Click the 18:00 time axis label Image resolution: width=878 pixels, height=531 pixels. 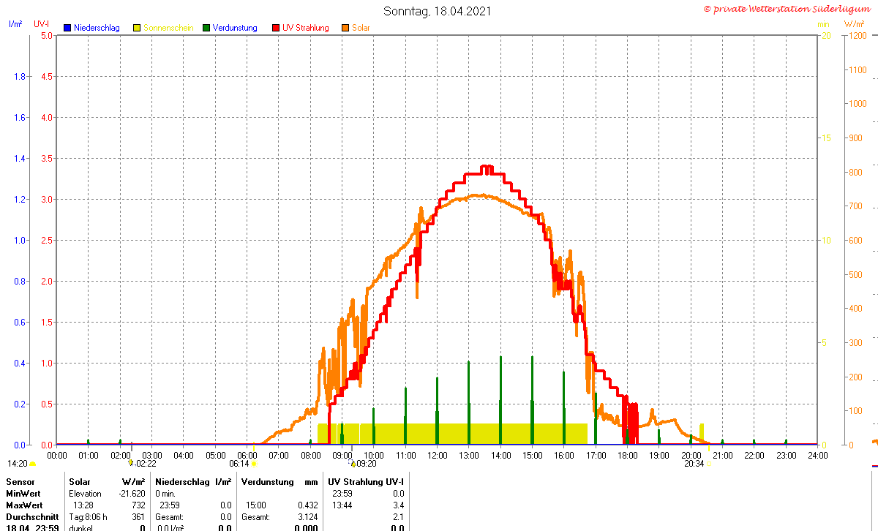pyautogui.click(x=627, y=455)
